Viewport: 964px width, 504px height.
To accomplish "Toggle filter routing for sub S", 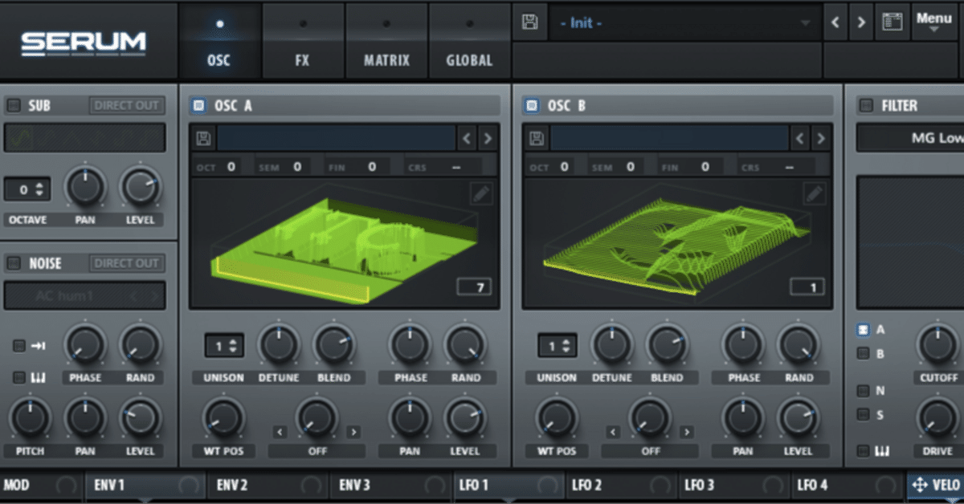I will tap(863, 414).
